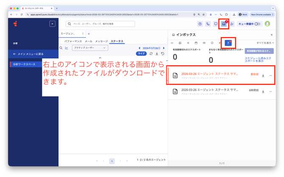Open the 8時間前 エージェント ステータス サマ... export
The image size is (284, 177).
coord(210,90)
